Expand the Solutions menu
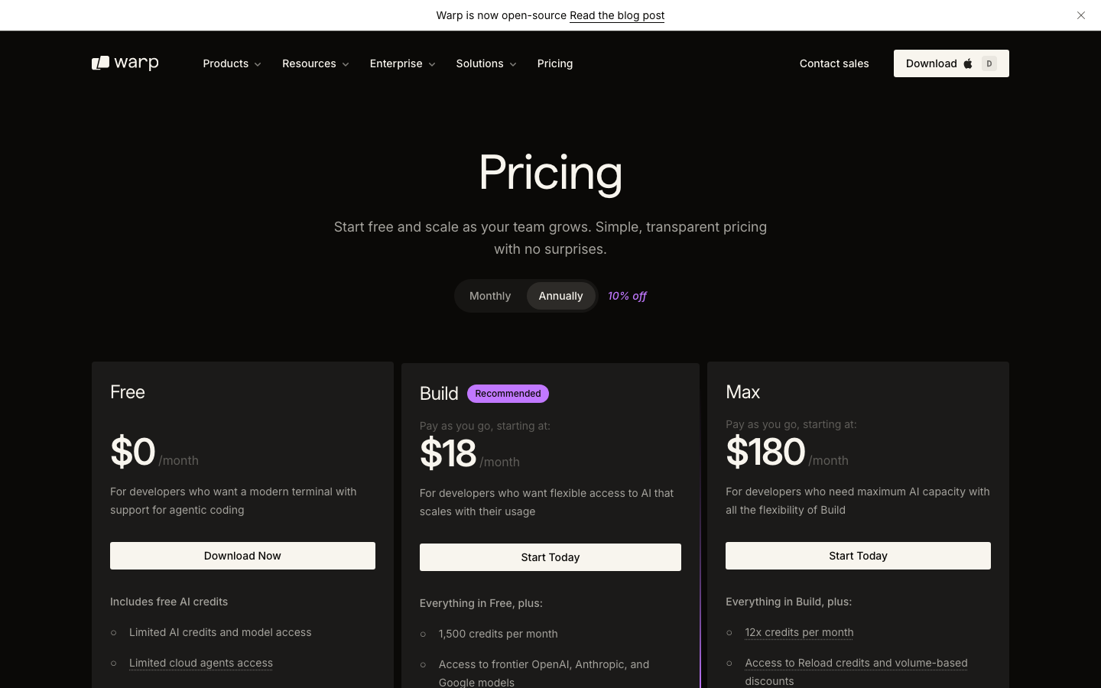This screenshot has height=688, width=1101. (486, 63)
